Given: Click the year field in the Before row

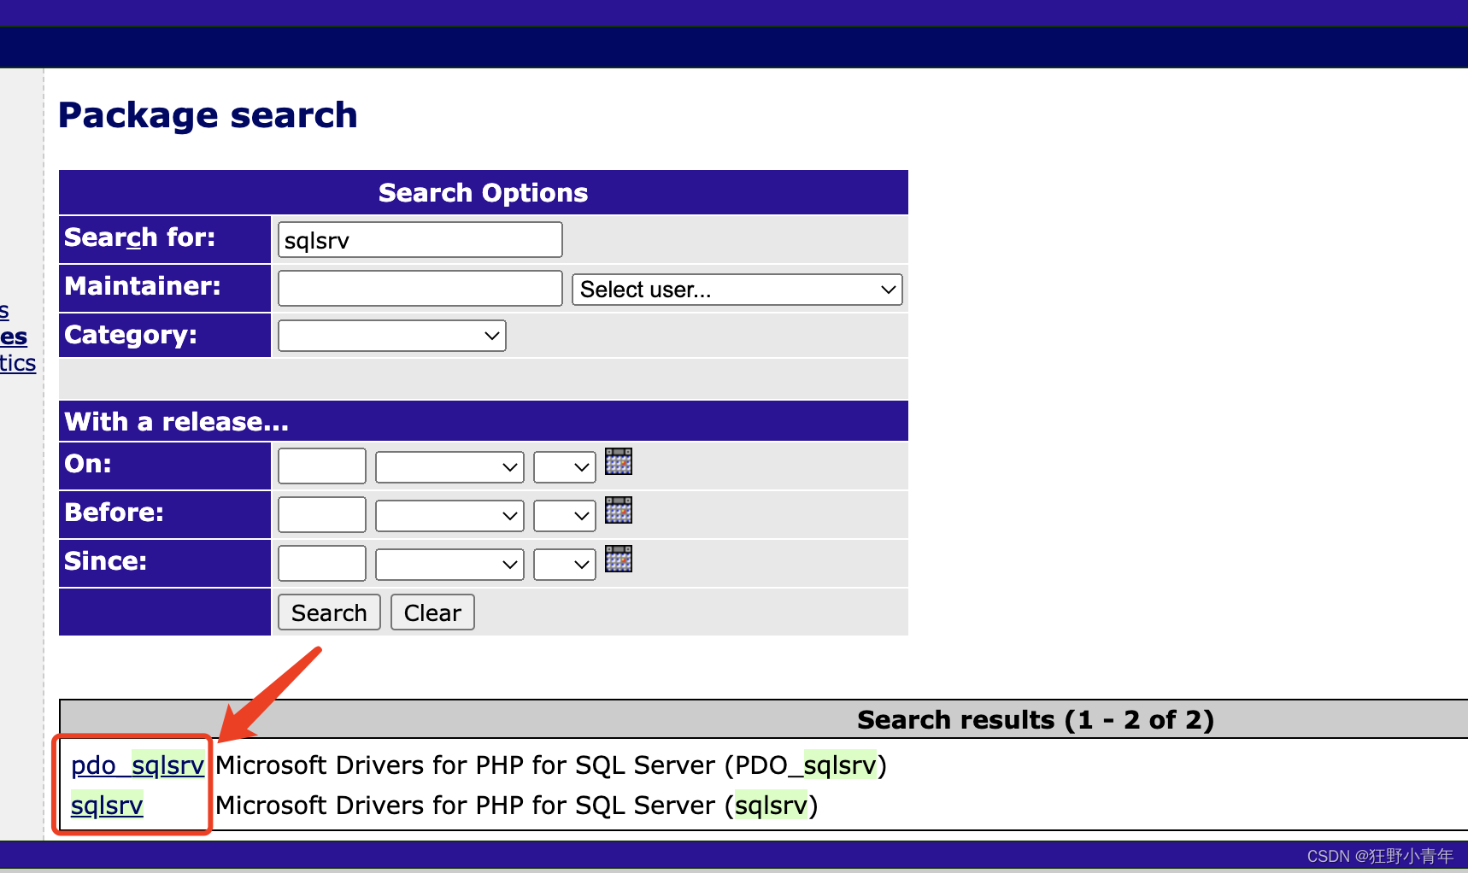Looking at the screenshot, I should [321, 514].
